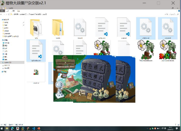Open QQ penguin icon on taskbar
This screenshot has width=181, height=131.
click(18, 128)
